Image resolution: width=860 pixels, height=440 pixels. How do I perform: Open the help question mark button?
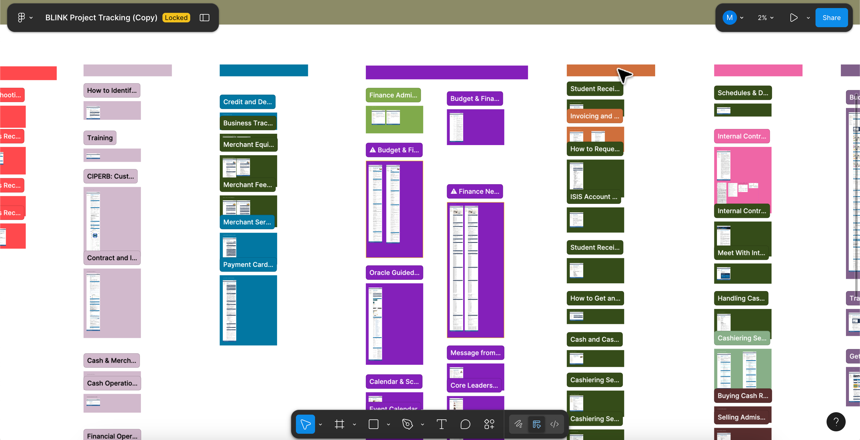pos(836,421)
